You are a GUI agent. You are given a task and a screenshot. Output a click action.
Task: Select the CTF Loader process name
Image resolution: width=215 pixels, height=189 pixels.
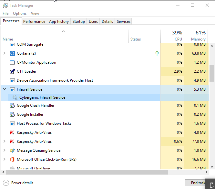26,71
